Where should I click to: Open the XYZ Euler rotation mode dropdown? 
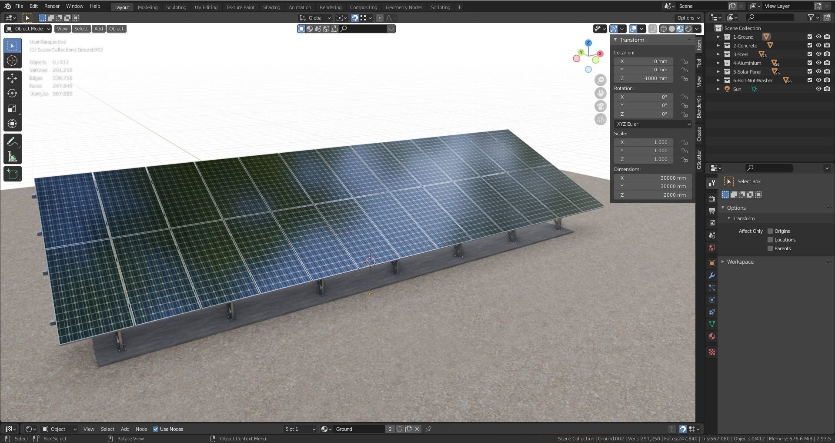pos(653,124)
